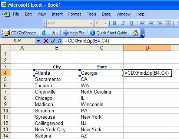179x139 pixels.
Task: Click cell containing Sedona
Action: click(x=57, y=136)
